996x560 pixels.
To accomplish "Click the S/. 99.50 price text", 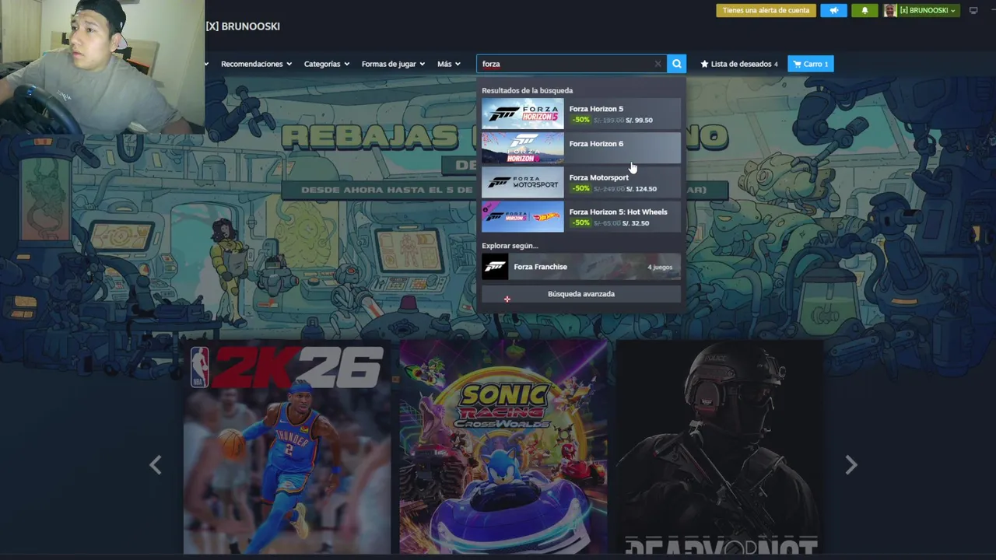I will click(640, 121).
